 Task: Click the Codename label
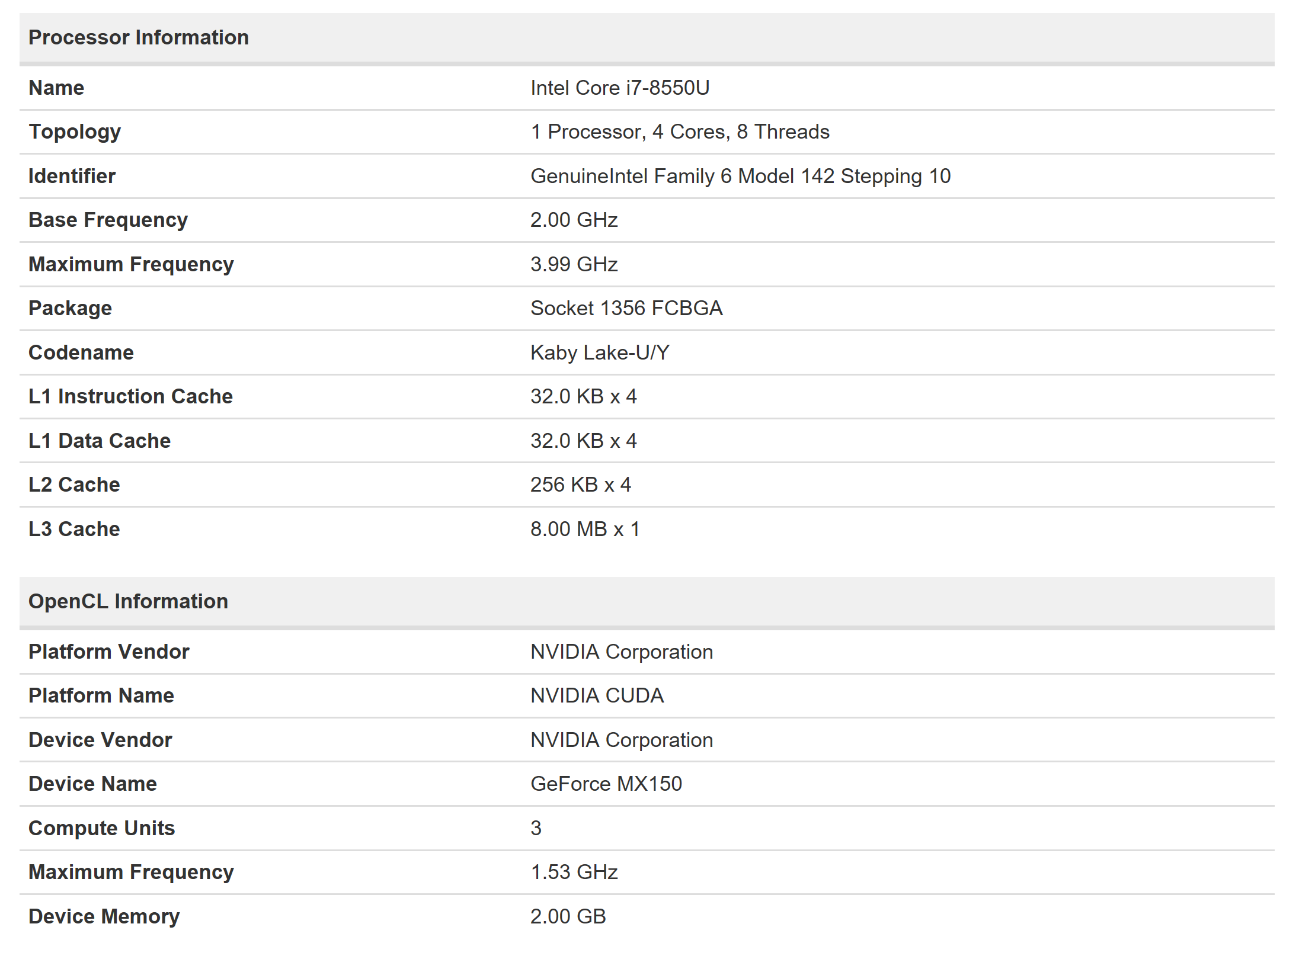click(81, 352)
